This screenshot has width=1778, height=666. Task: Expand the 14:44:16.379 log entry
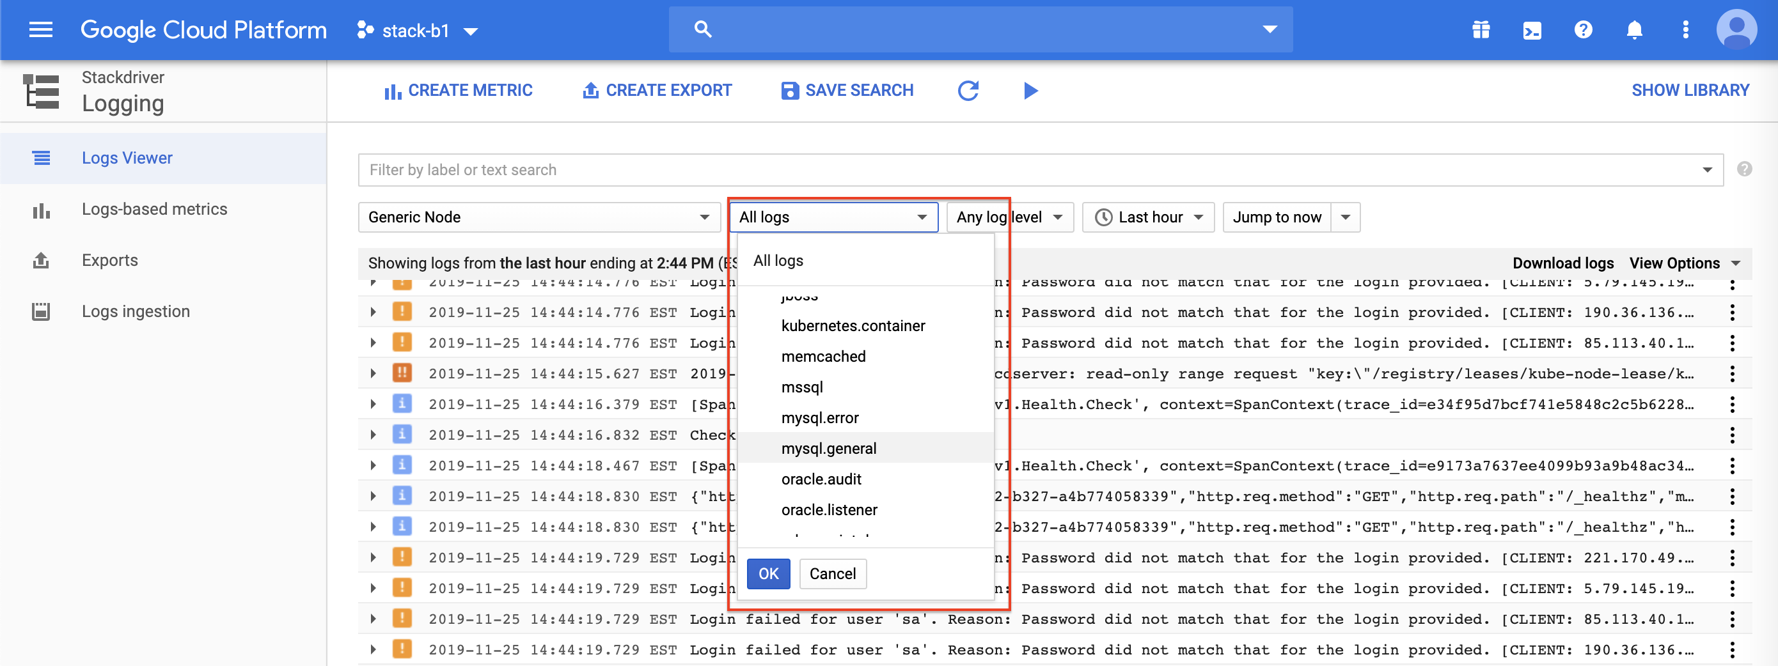coord(373,404)
